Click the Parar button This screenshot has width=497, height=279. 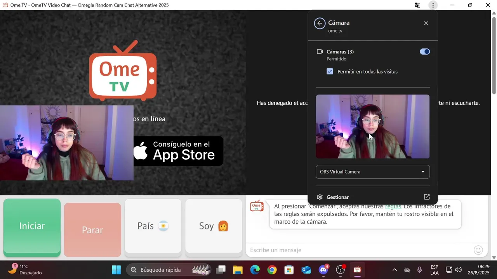92,230
